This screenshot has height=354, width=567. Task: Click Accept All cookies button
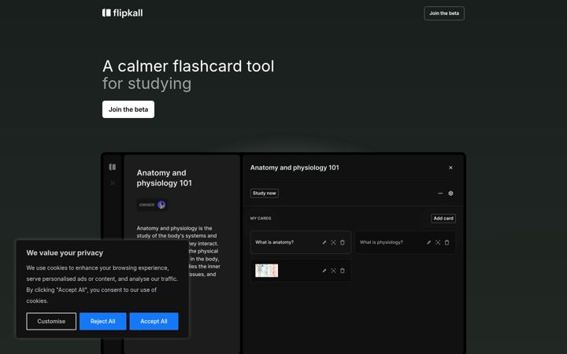click(x=154, y=321)
